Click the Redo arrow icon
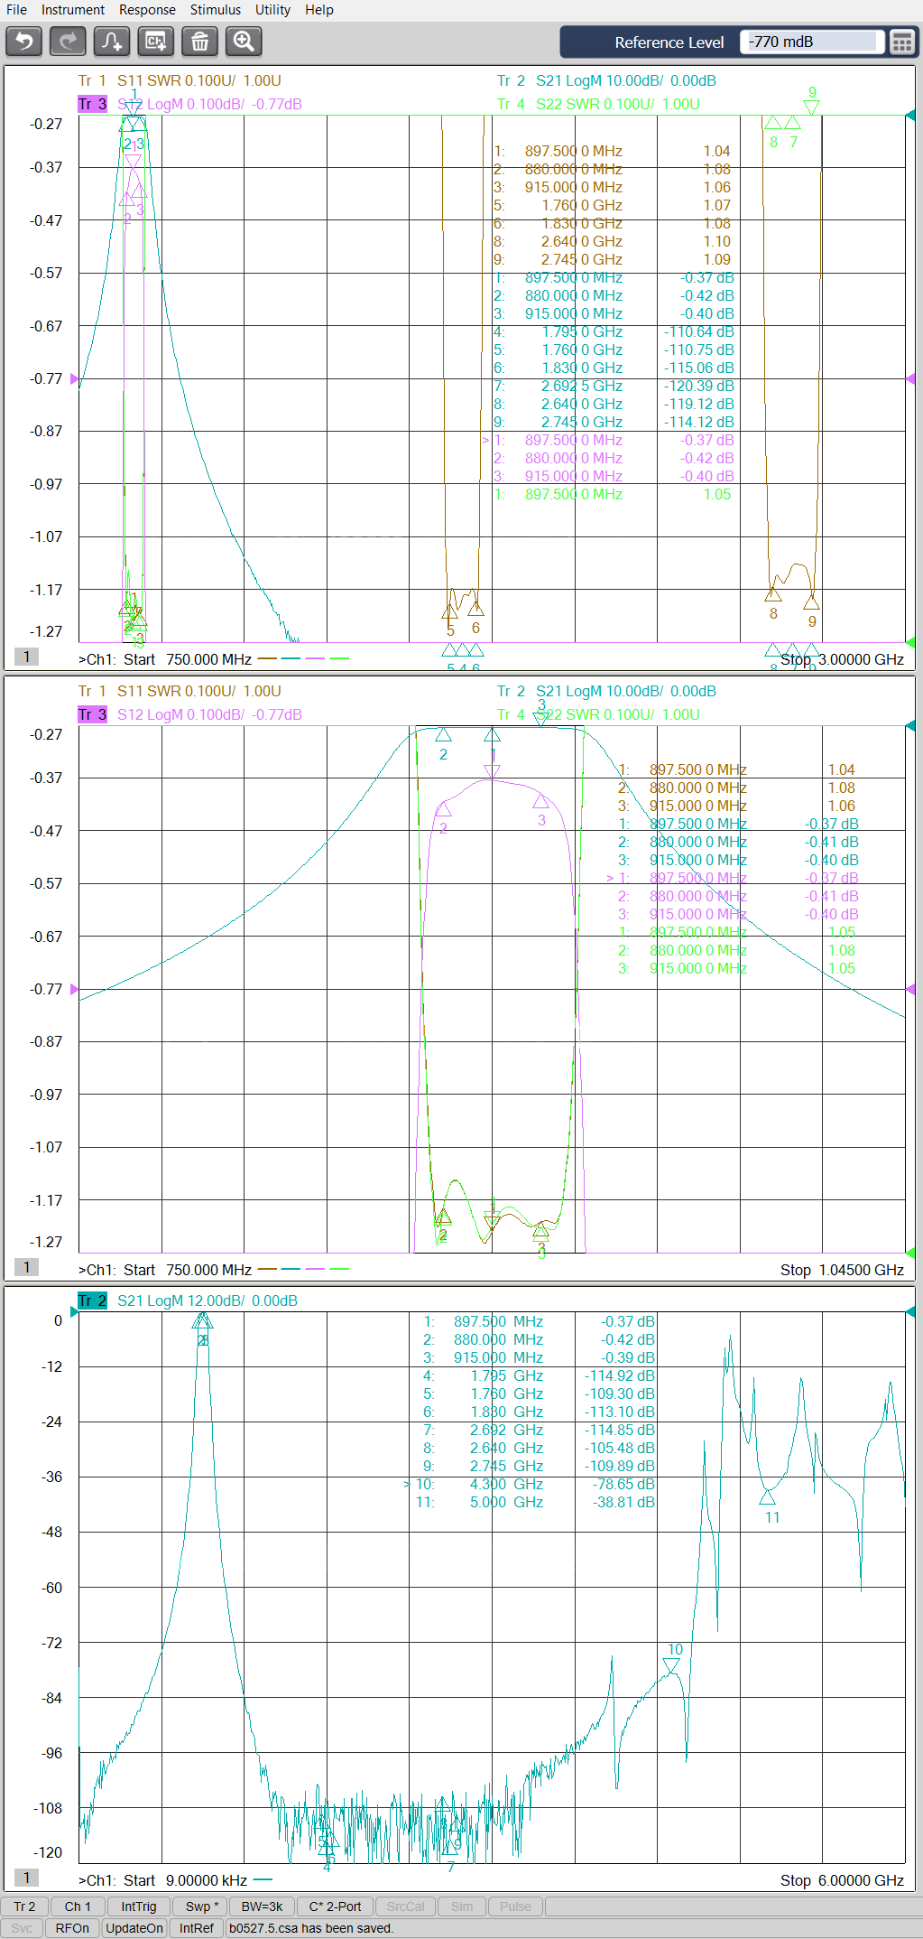Image resolution: width=923 pixels, height=1939 pixels. pos(68,42)
